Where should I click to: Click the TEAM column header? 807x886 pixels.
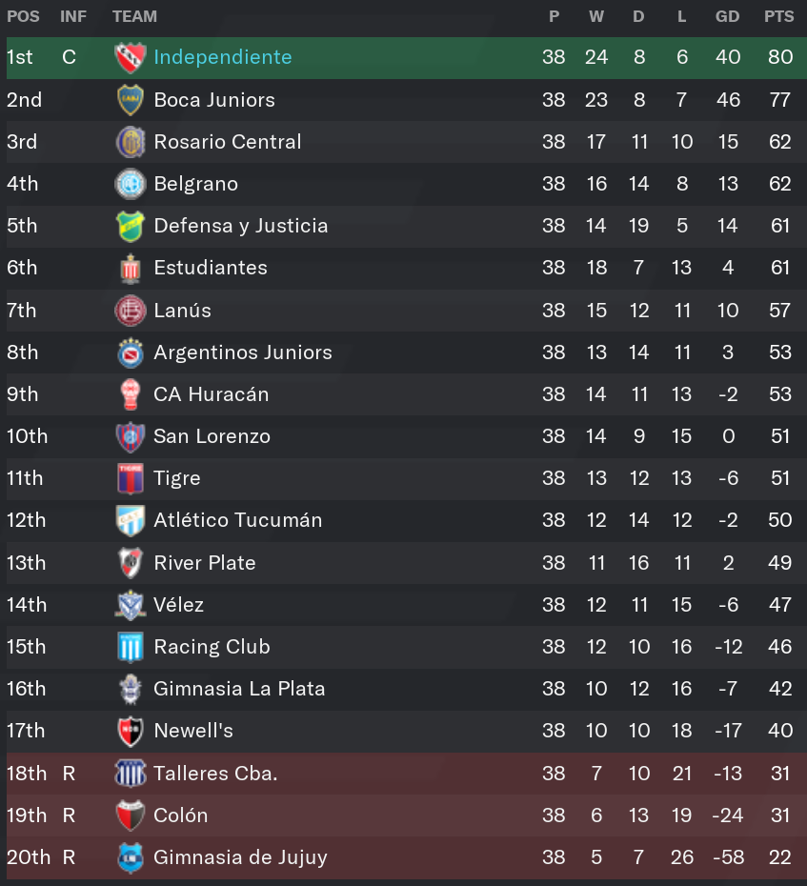pos(134,16)
